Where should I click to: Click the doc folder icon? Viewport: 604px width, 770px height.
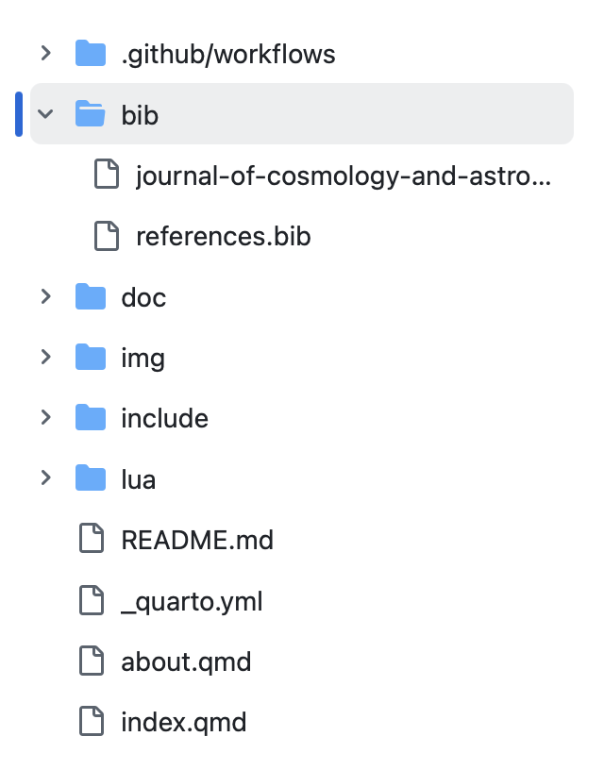tap(91, 297)
